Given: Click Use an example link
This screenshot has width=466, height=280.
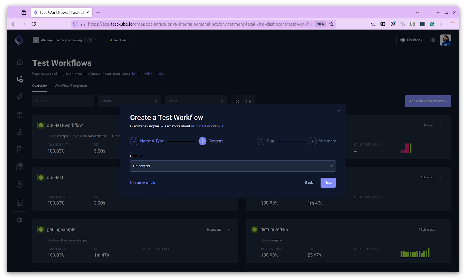Looking at the screenshot, I should tap(142, 183).
